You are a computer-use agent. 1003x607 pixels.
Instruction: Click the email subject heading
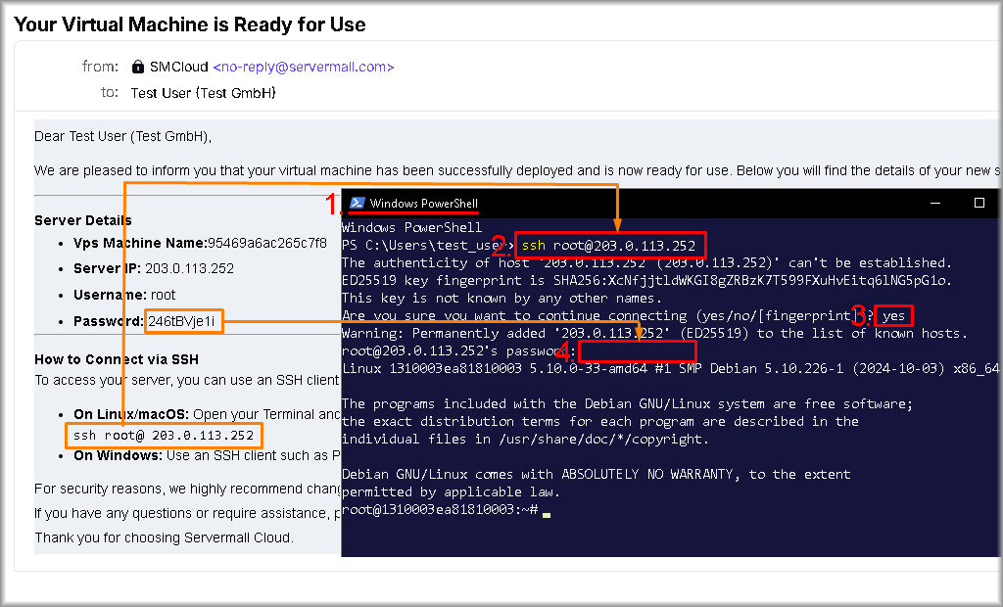pos(190,24)
